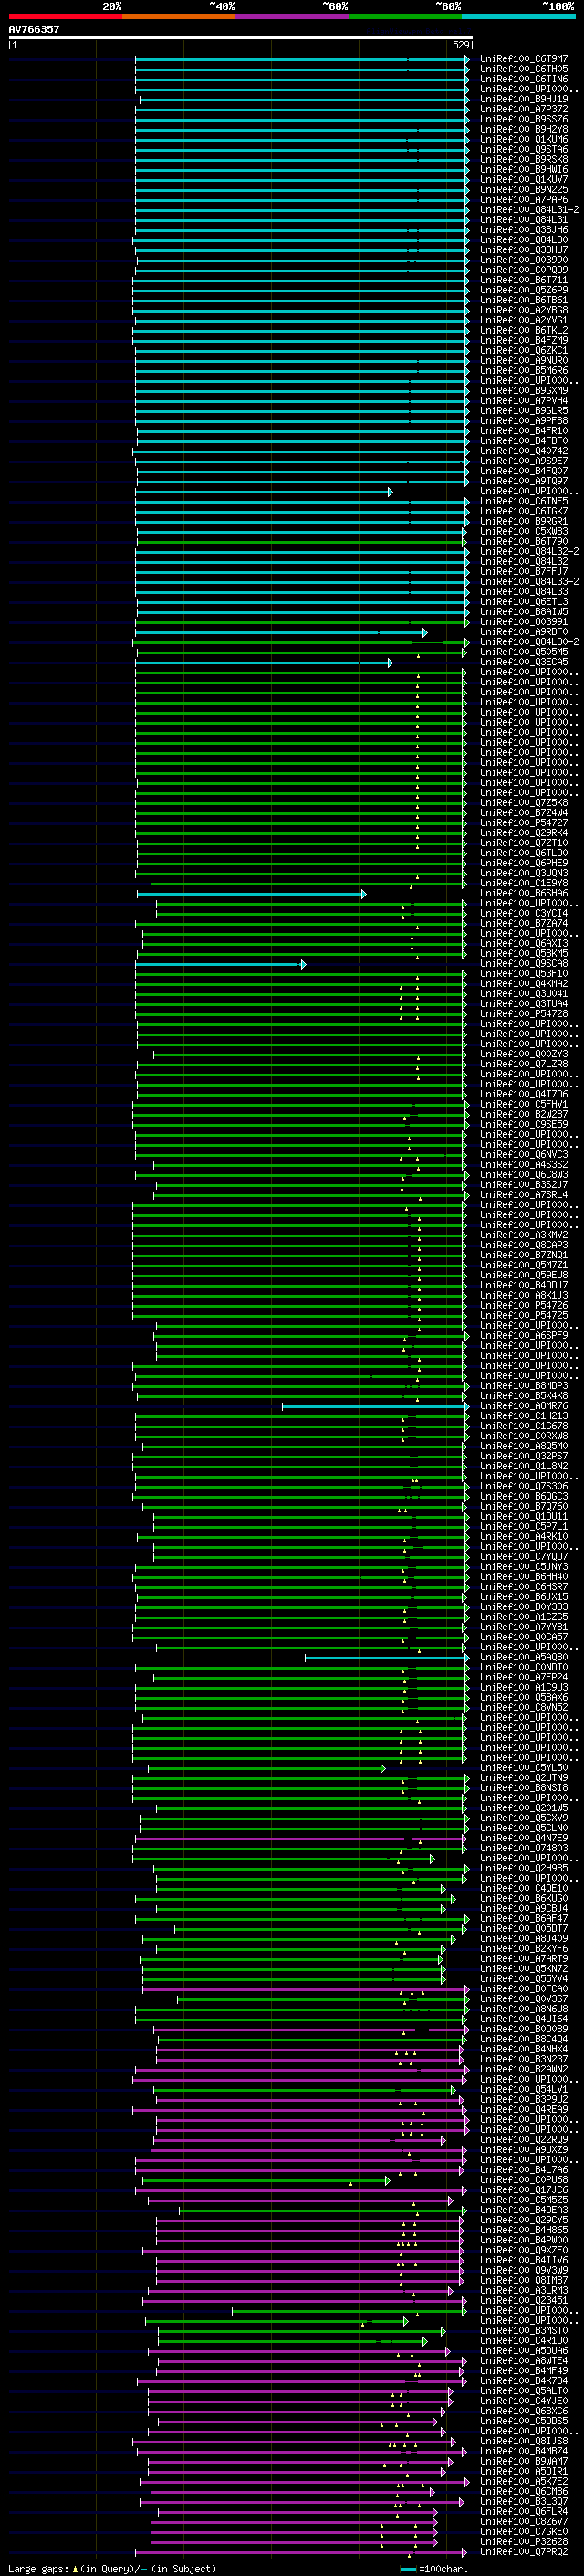The image size is (584, 2576).
Task: Select the UniRef100_Q9STA6 label
Action: pyautogui.click(x=523, y=149)
